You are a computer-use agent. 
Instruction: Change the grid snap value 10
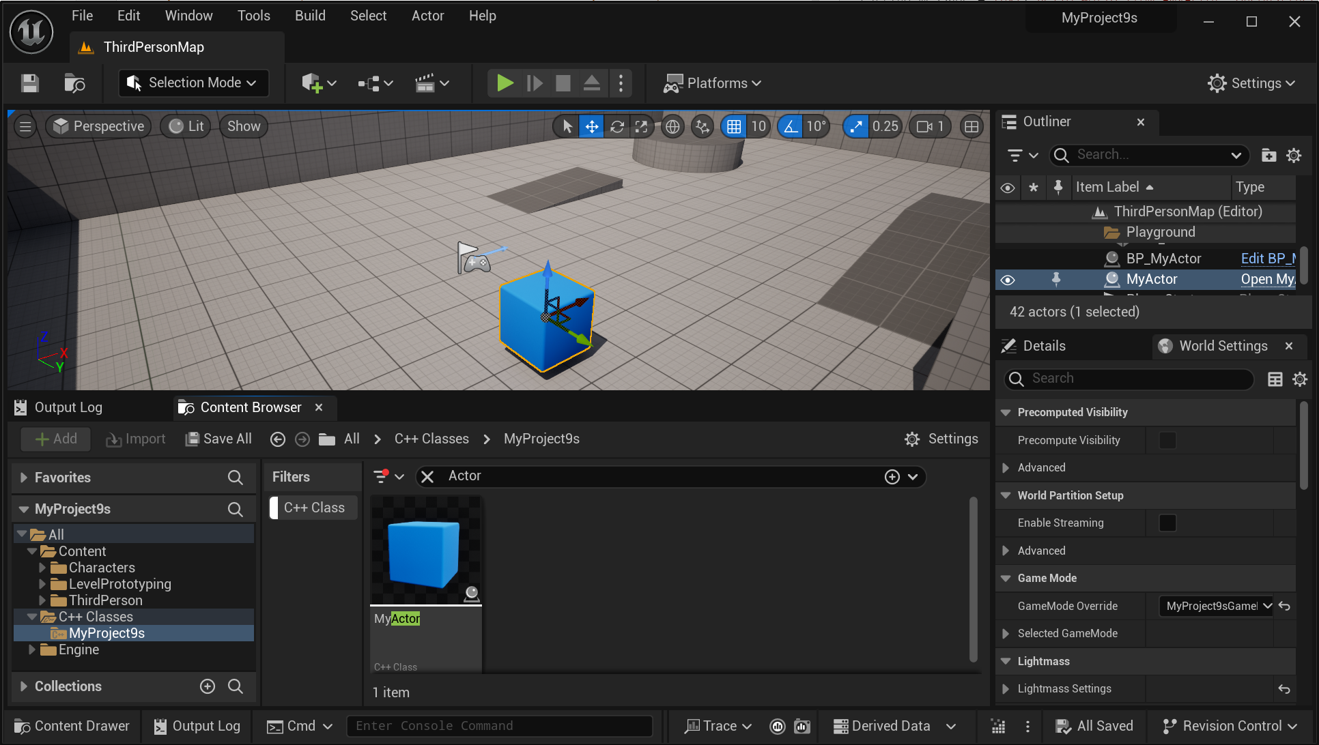pyautogui.click(x=758, y=126)
